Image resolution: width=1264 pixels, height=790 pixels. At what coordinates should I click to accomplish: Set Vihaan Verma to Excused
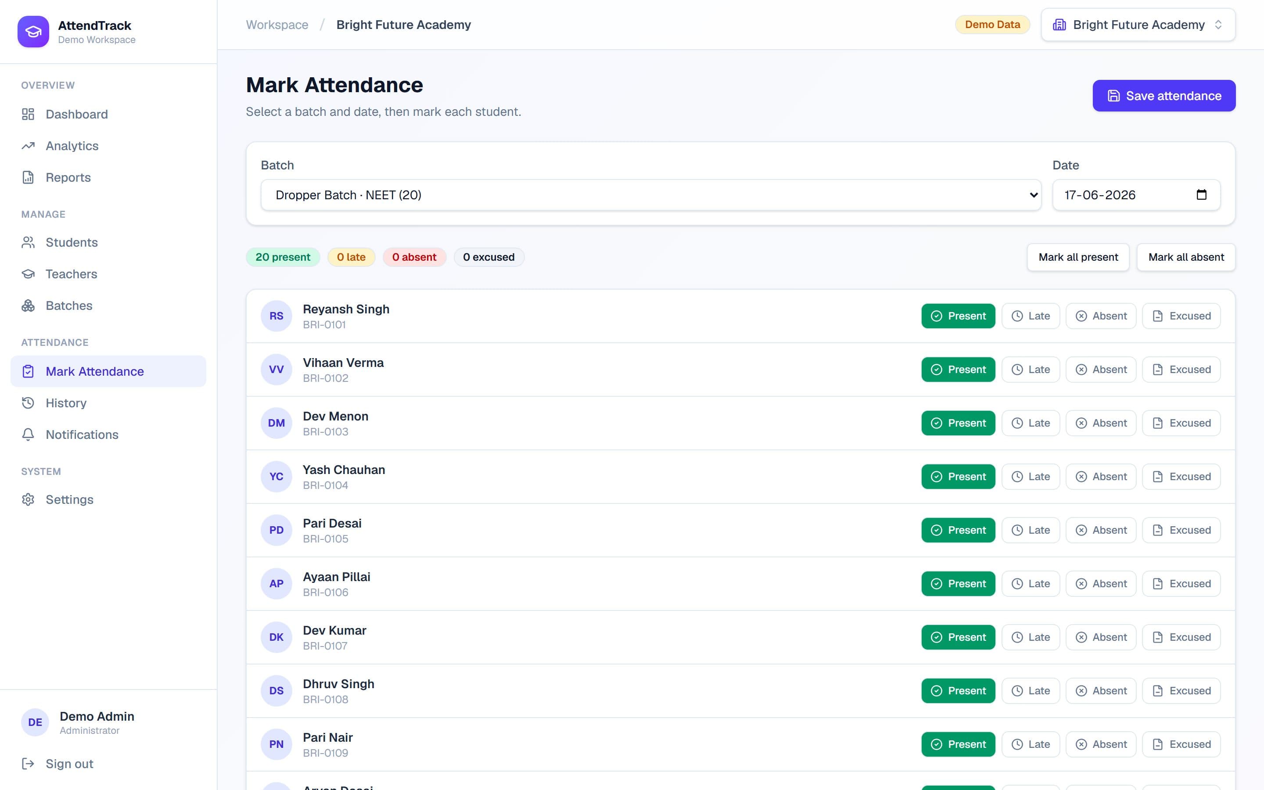[x=1181, y=370]
